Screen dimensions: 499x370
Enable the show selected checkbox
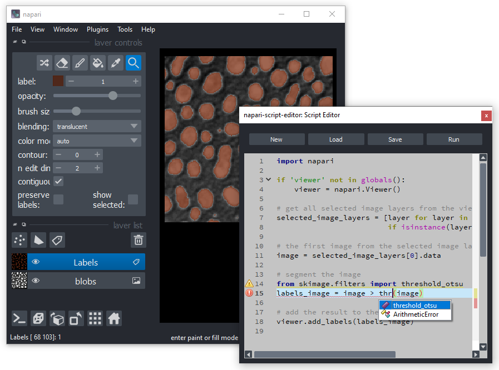(x=133, y=199)
